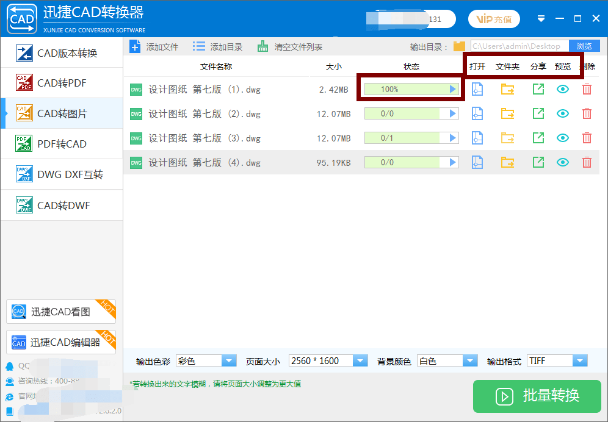Screen dimensions: 608x422
Task: Open output folder for 设计图纸 第七版 (3).dwg
Action: click(507, 138)
